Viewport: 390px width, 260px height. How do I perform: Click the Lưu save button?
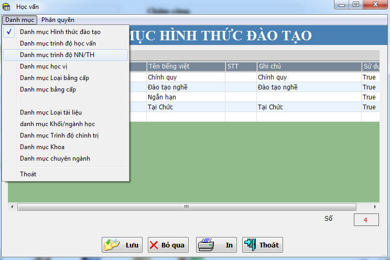(x=122, y=245)
